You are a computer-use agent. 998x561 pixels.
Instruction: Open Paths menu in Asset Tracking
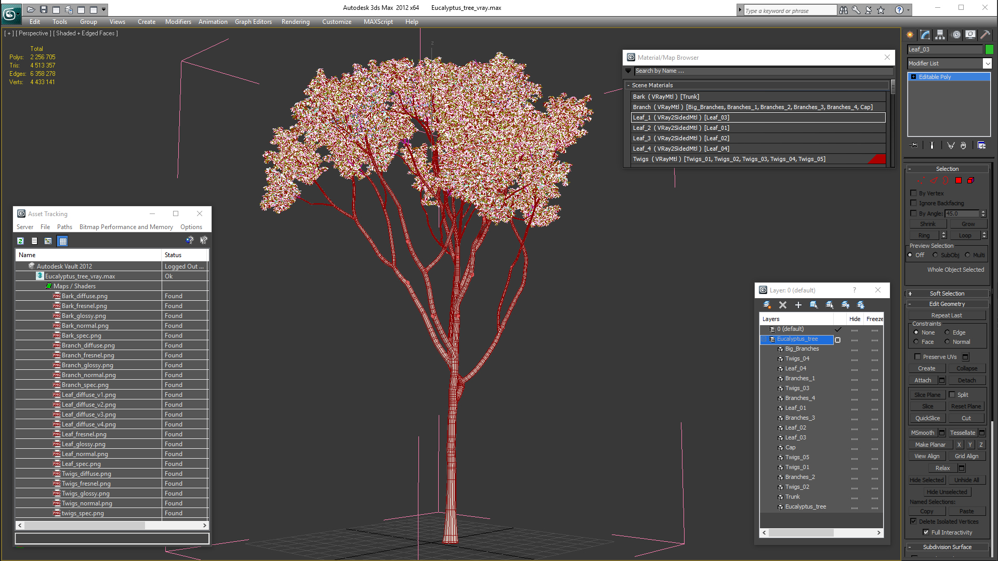[x=64, y=227]
